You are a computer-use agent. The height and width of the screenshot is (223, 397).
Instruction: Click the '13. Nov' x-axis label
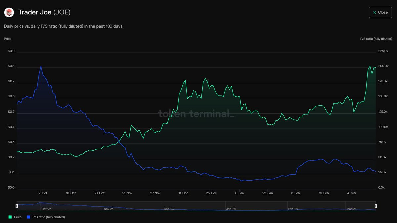[x=127, y=193]
